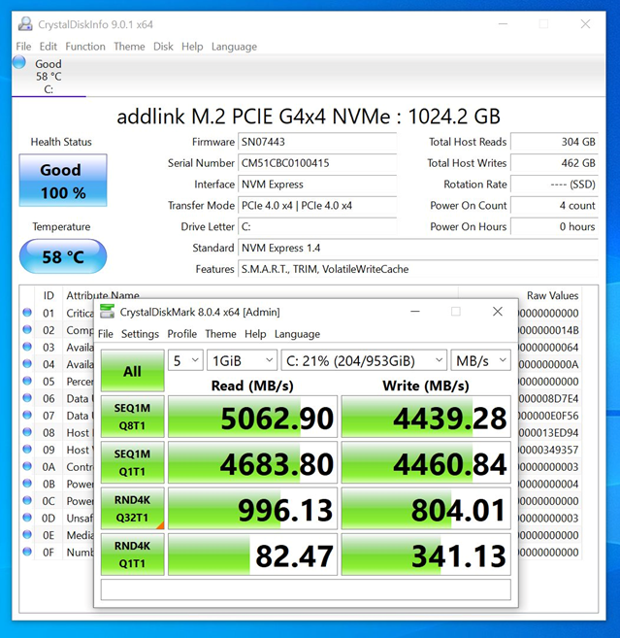The image size is (620, 638).
Task: Open Edit menu in CrystalDiskInfo
Action: tap(48, 47)
